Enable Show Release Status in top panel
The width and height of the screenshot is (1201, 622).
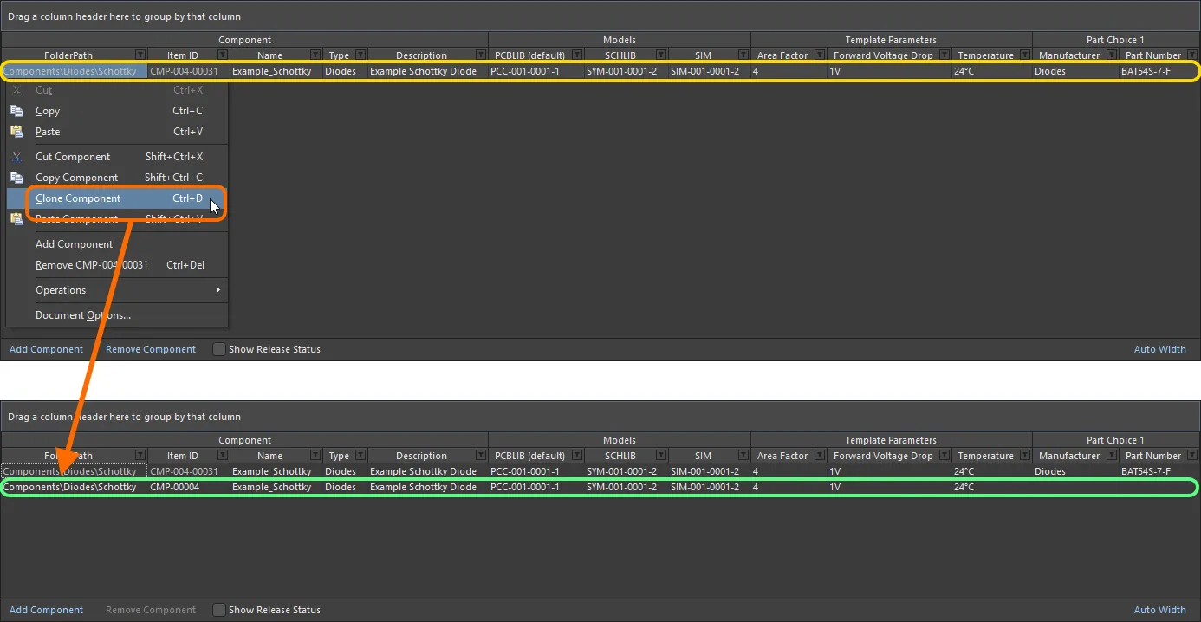click(x=219, y=349)
